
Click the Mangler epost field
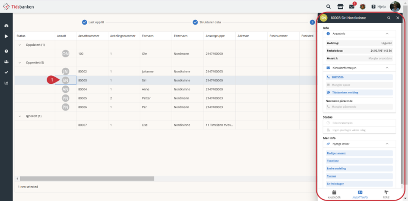click(359, 85)
